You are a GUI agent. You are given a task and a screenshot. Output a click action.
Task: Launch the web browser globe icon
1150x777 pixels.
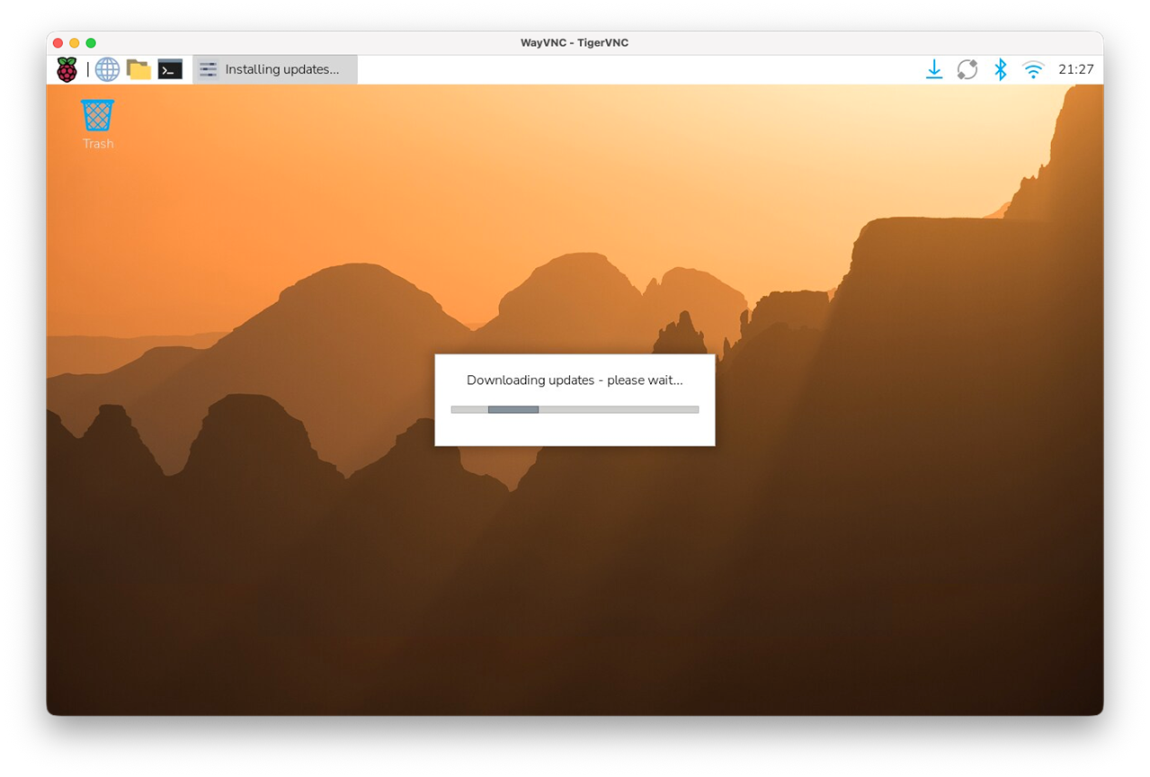(107, 69)
